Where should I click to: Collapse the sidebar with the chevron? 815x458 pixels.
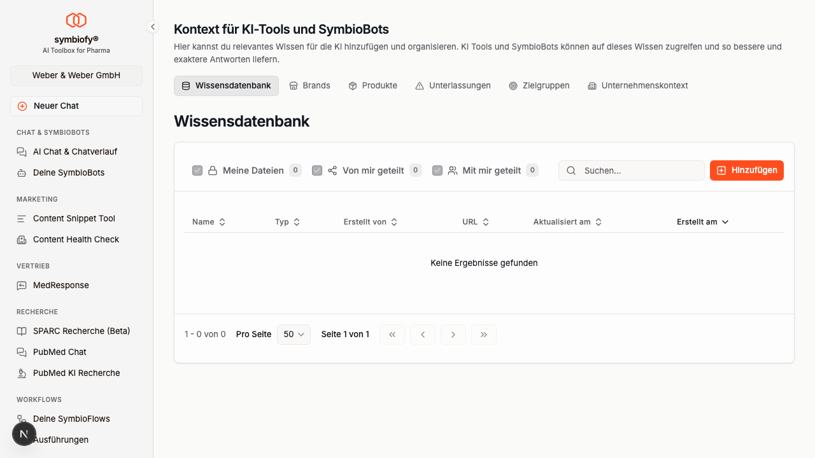(153, 27)
